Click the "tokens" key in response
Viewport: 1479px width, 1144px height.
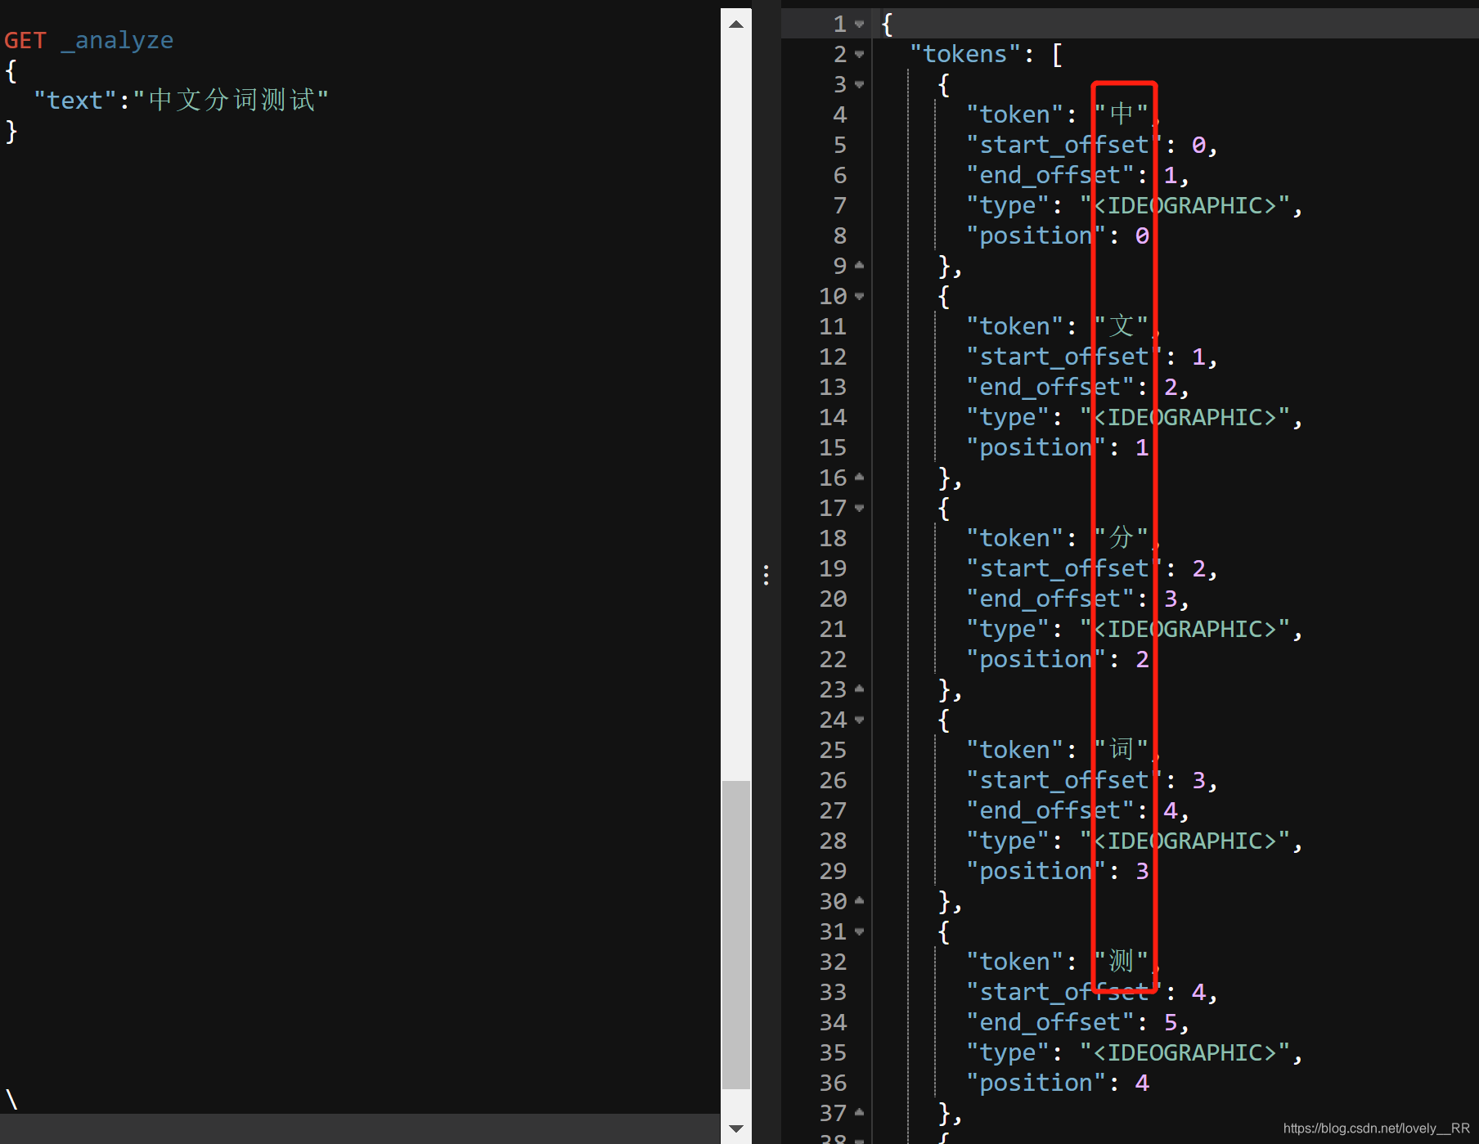click(x=965, y=55)
